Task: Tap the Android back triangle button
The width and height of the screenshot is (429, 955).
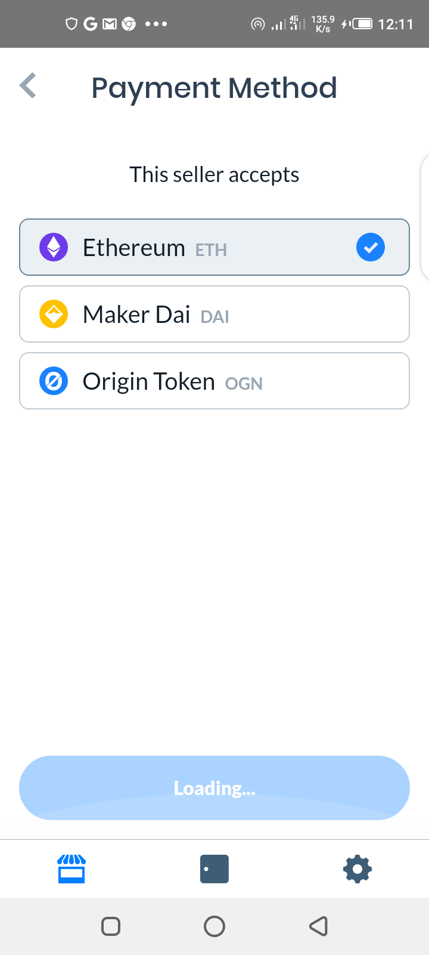Action: 318,926
